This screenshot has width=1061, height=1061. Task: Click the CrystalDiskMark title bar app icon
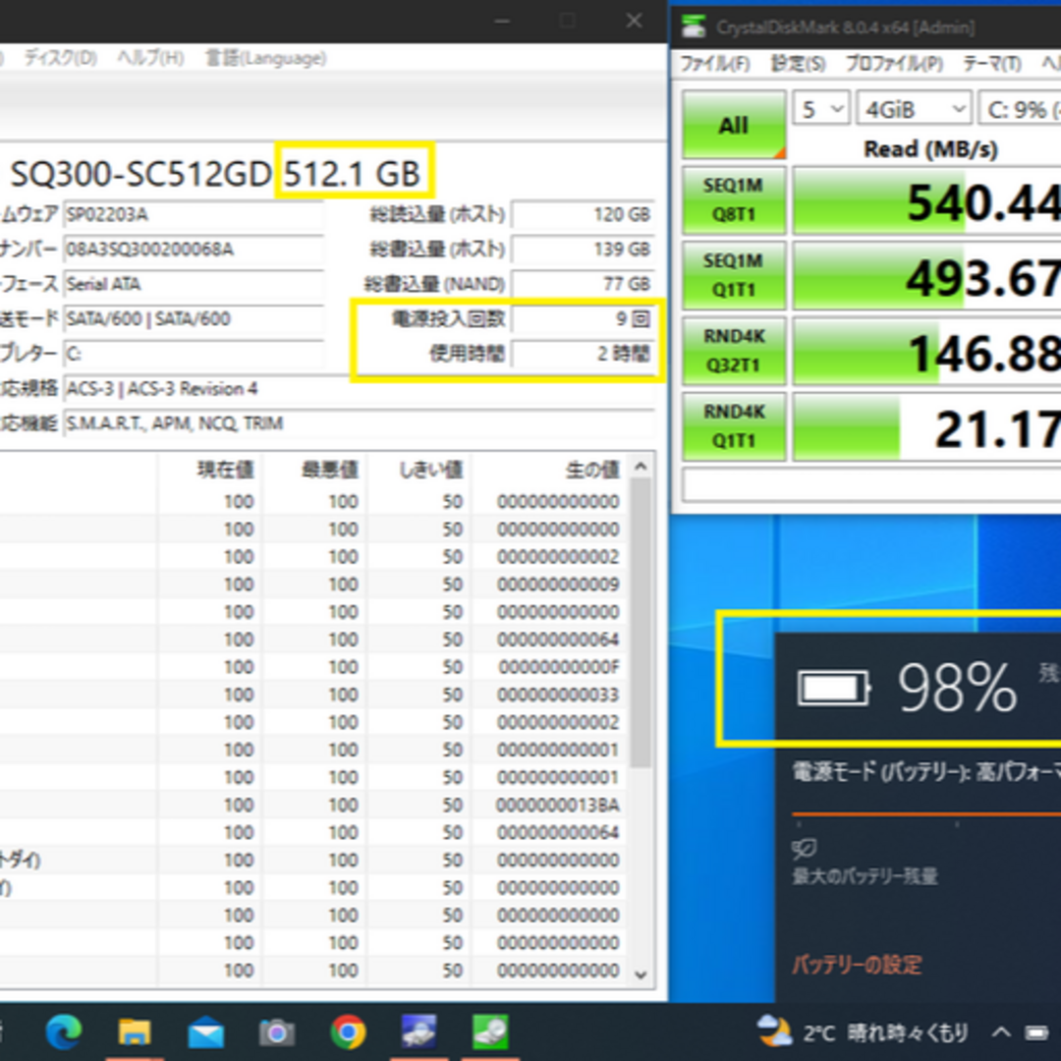click(694, 27)
